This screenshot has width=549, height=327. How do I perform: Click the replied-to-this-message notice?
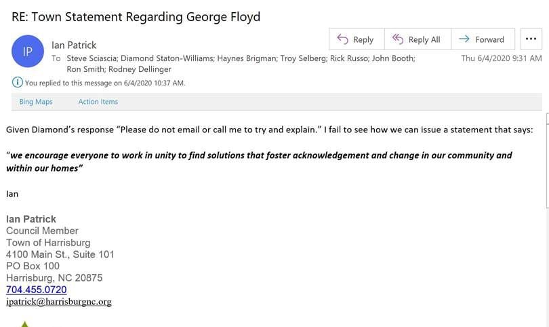104,83
